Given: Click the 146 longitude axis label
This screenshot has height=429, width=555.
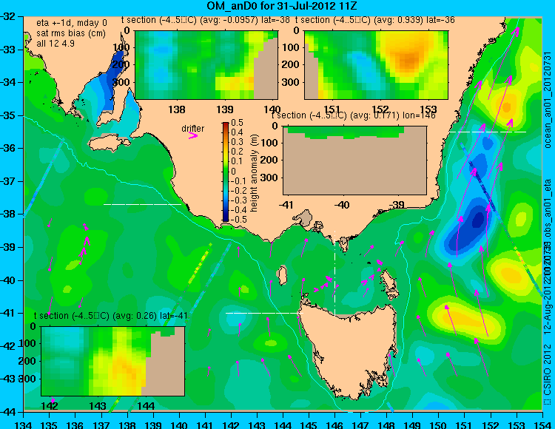Looking at the screenshot, I should tap(334, 425).
